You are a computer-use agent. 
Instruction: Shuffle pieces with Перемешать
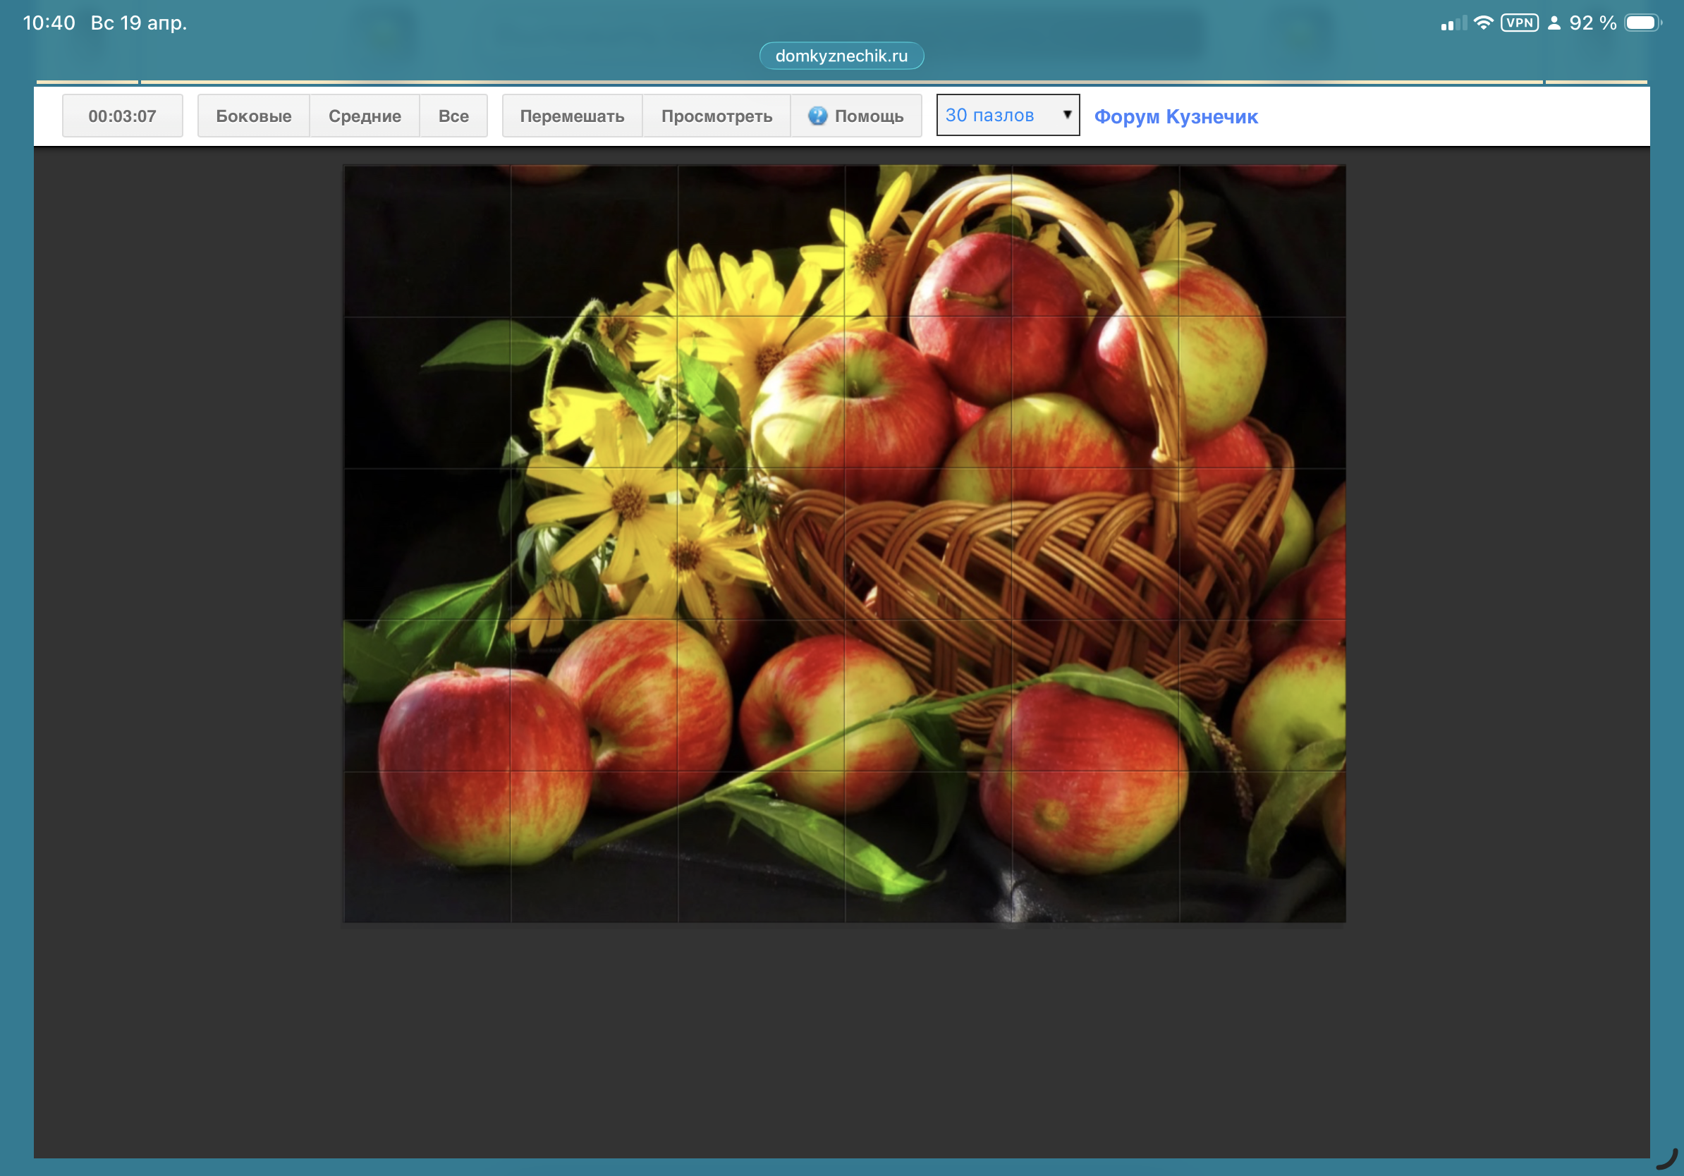pos(572,116)
